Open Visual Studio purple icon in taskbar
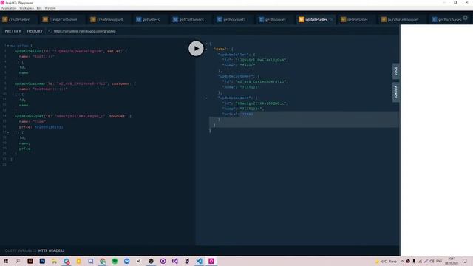The height and width of the screenshot is (266, 473). coord(175,261)
